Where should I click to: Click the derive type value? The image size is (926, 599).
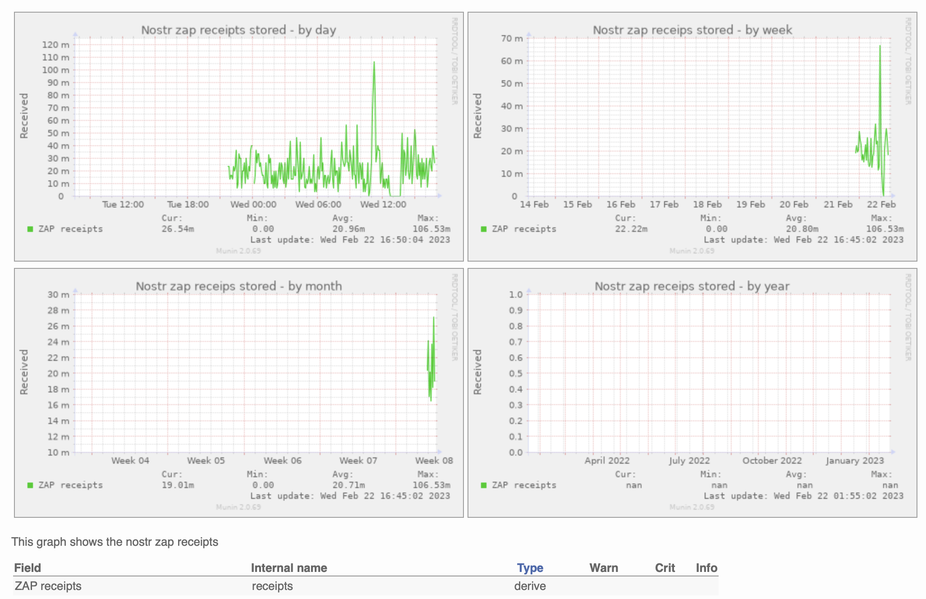pyautogui.click(x=530, y=586)
